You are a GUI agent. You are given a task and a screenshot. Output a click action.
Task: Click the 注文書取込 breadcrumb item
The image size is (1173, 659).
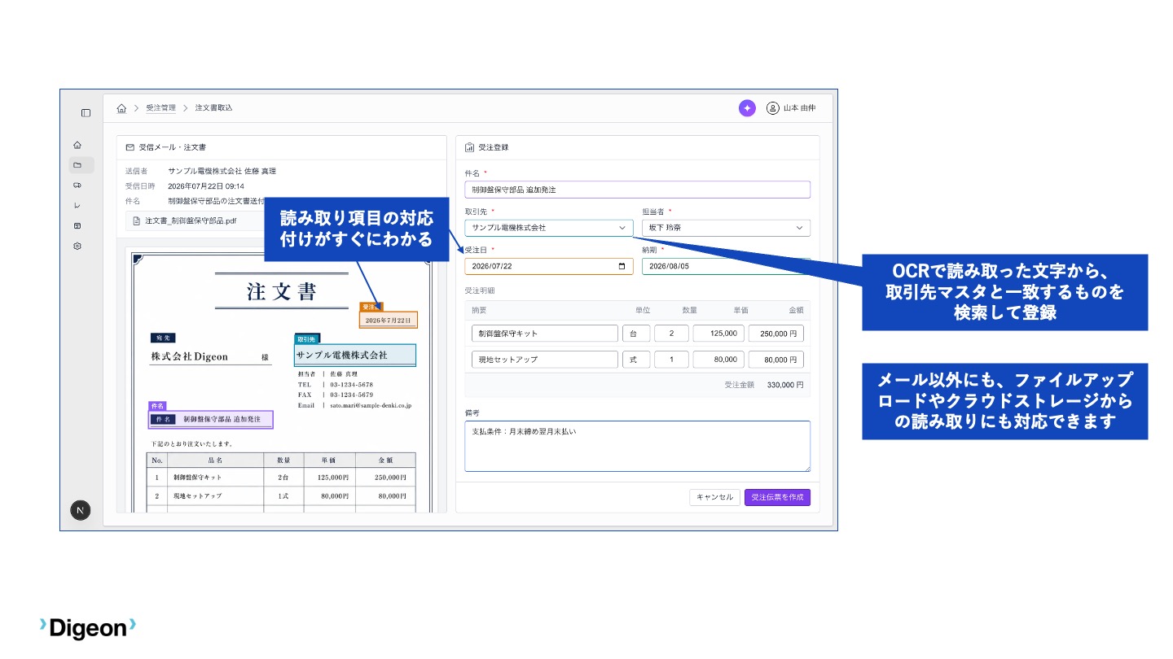click(x=213, y=107)
